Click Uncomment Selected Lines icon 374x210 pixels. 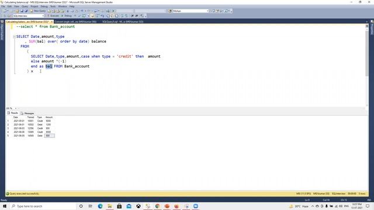(126, 16)
